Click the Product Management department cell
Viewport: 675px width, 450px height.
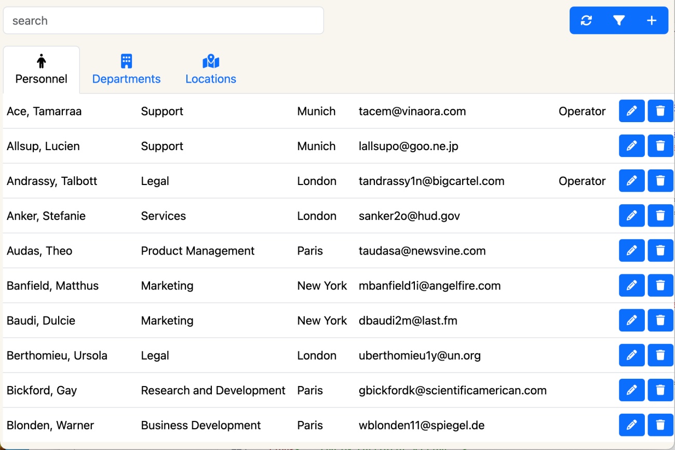coord(197,250)
